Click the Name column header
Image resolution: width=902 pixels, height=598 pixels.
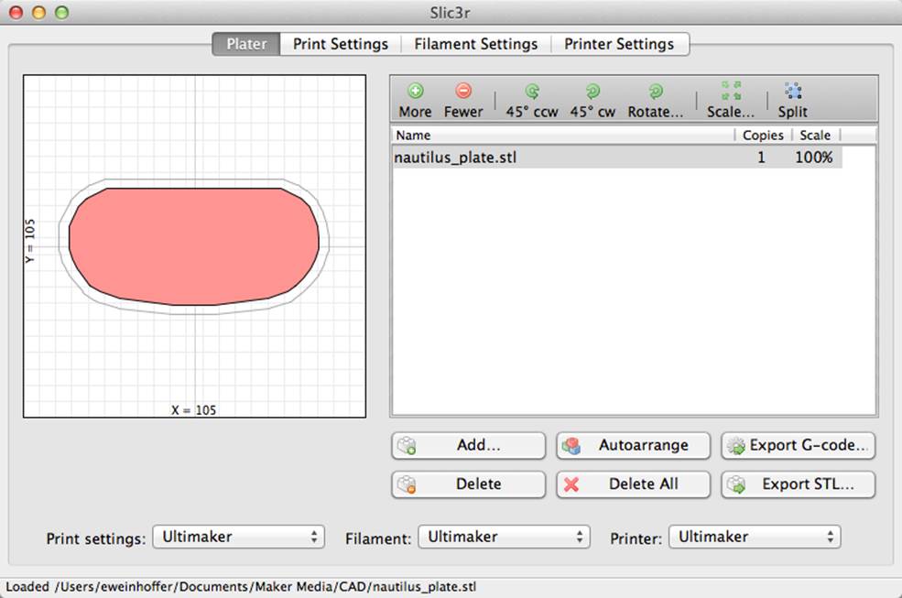coord(564,136)
